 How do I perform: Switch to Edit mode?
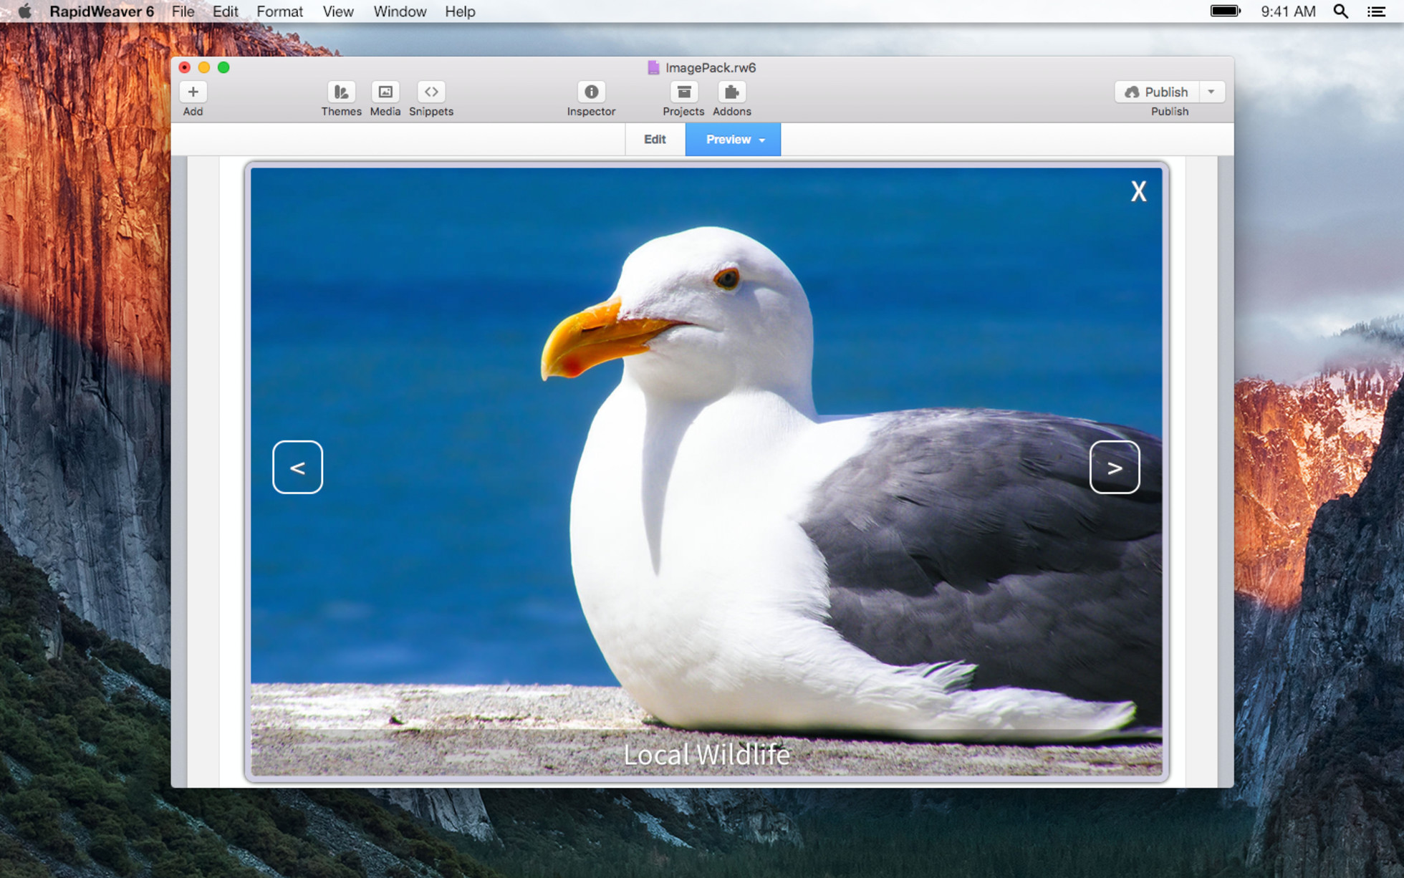[655, 140]
